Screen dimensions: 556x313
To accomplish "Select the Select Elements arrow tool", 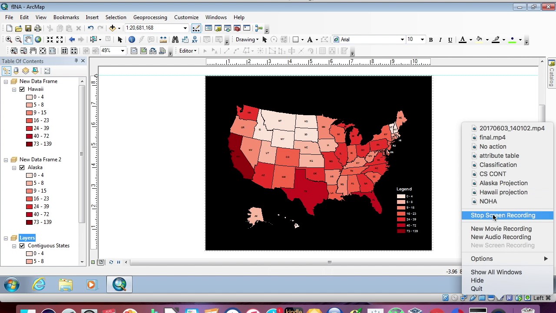I will 120,40.
